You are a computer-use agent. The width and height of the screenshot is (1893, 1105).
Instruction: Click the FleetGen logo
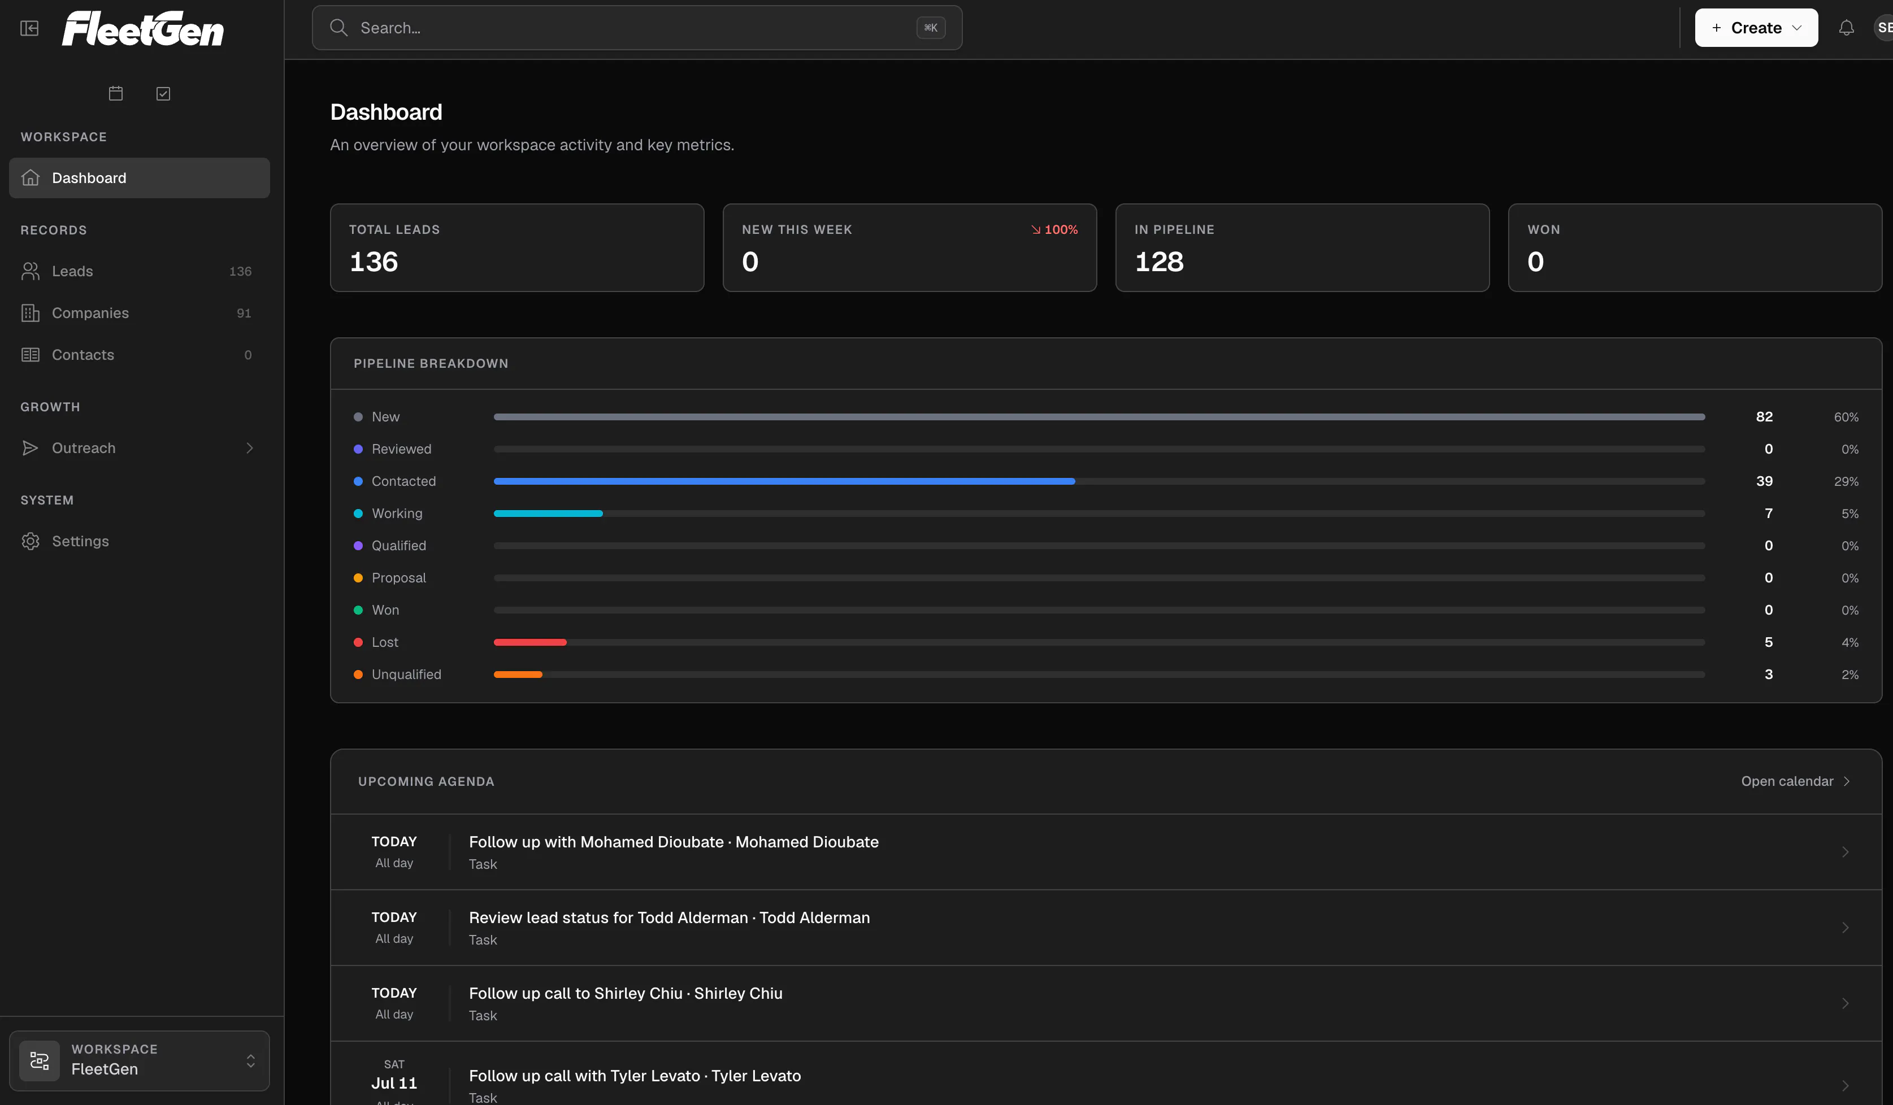143,29
